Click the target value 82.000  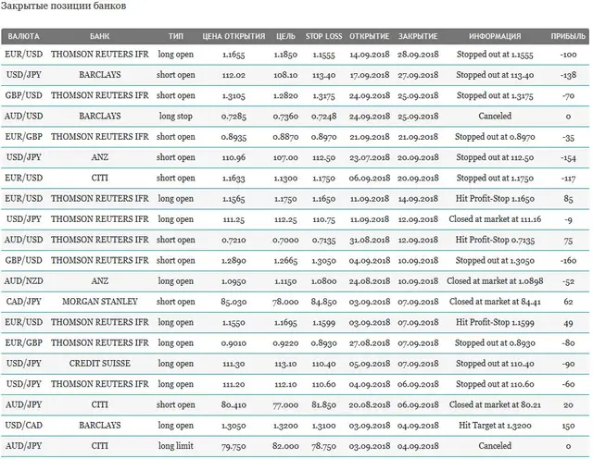[285, 446]
